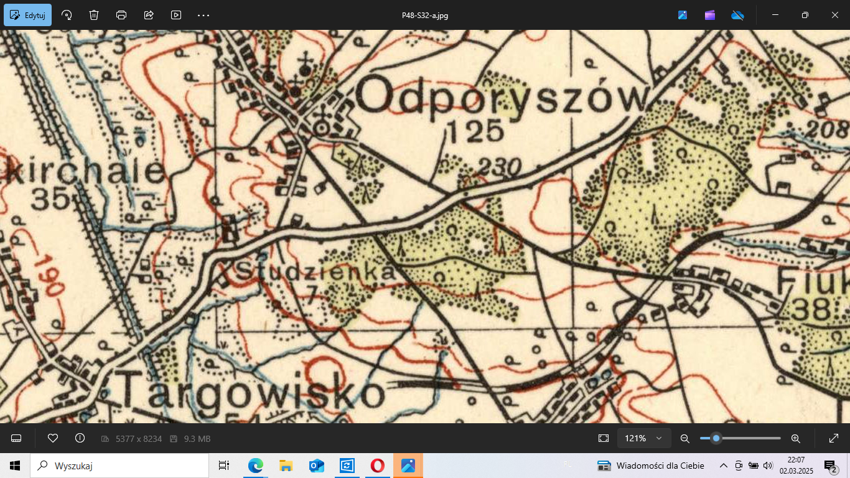This screenshot has height=478, width=850.
Task: Enter full screen view
Action: click(834, 438)
